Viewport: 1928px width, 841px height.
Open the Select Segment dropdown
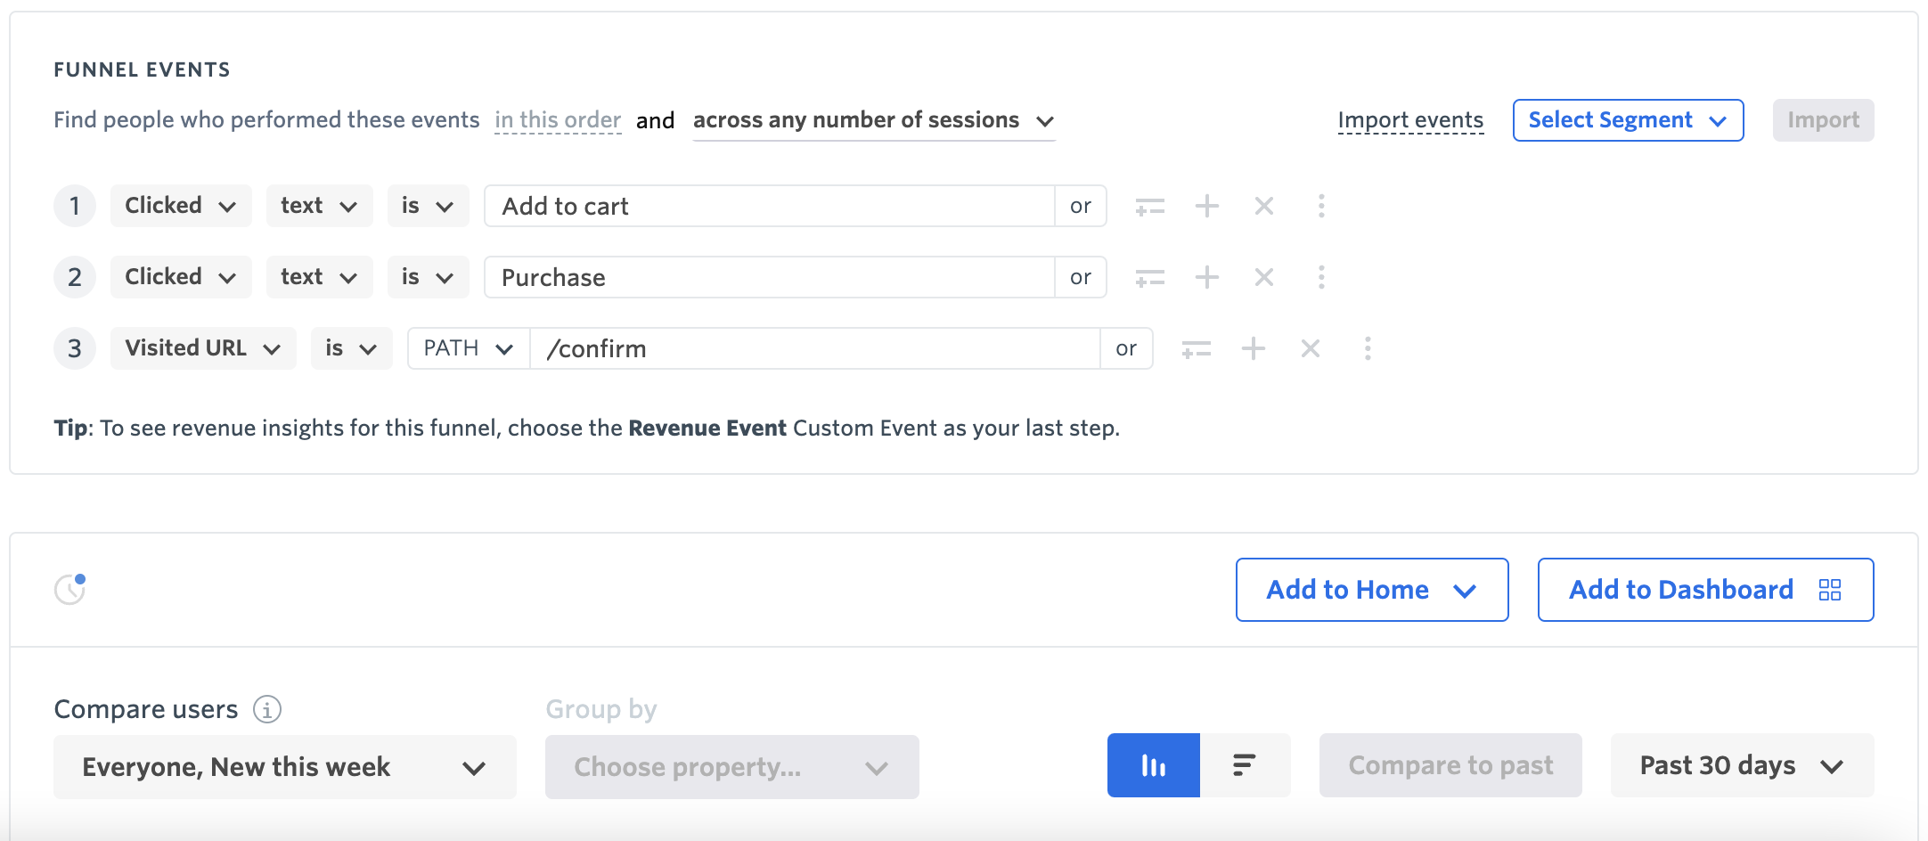tap(1627, 120)
